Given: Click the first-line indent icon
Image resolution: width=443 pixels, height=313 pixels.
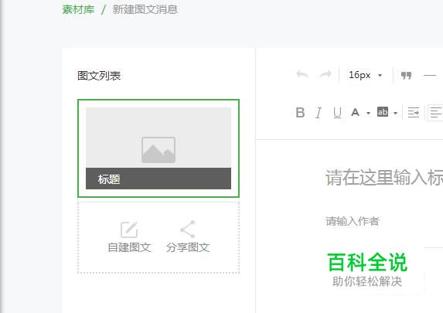Looking at the screenshot, I should [414, 112].
